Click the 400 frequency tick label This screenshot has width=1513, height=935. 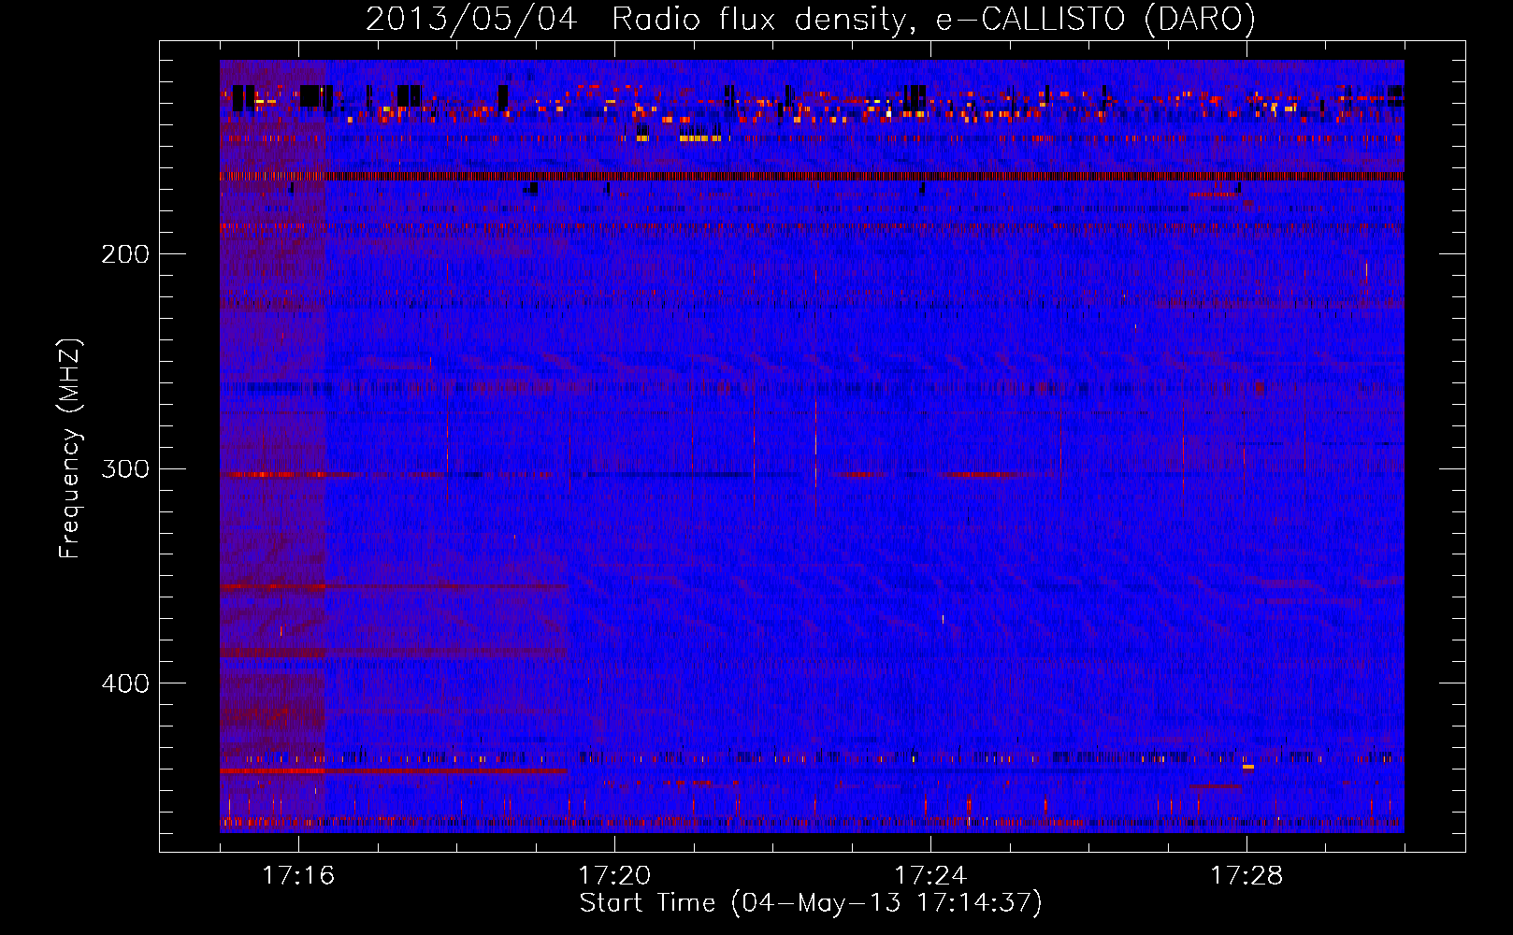(x=125, y=683)
